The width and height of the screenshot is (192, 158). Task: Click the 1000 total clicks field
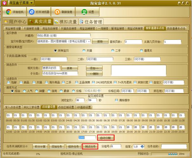[x=87, y=138]
